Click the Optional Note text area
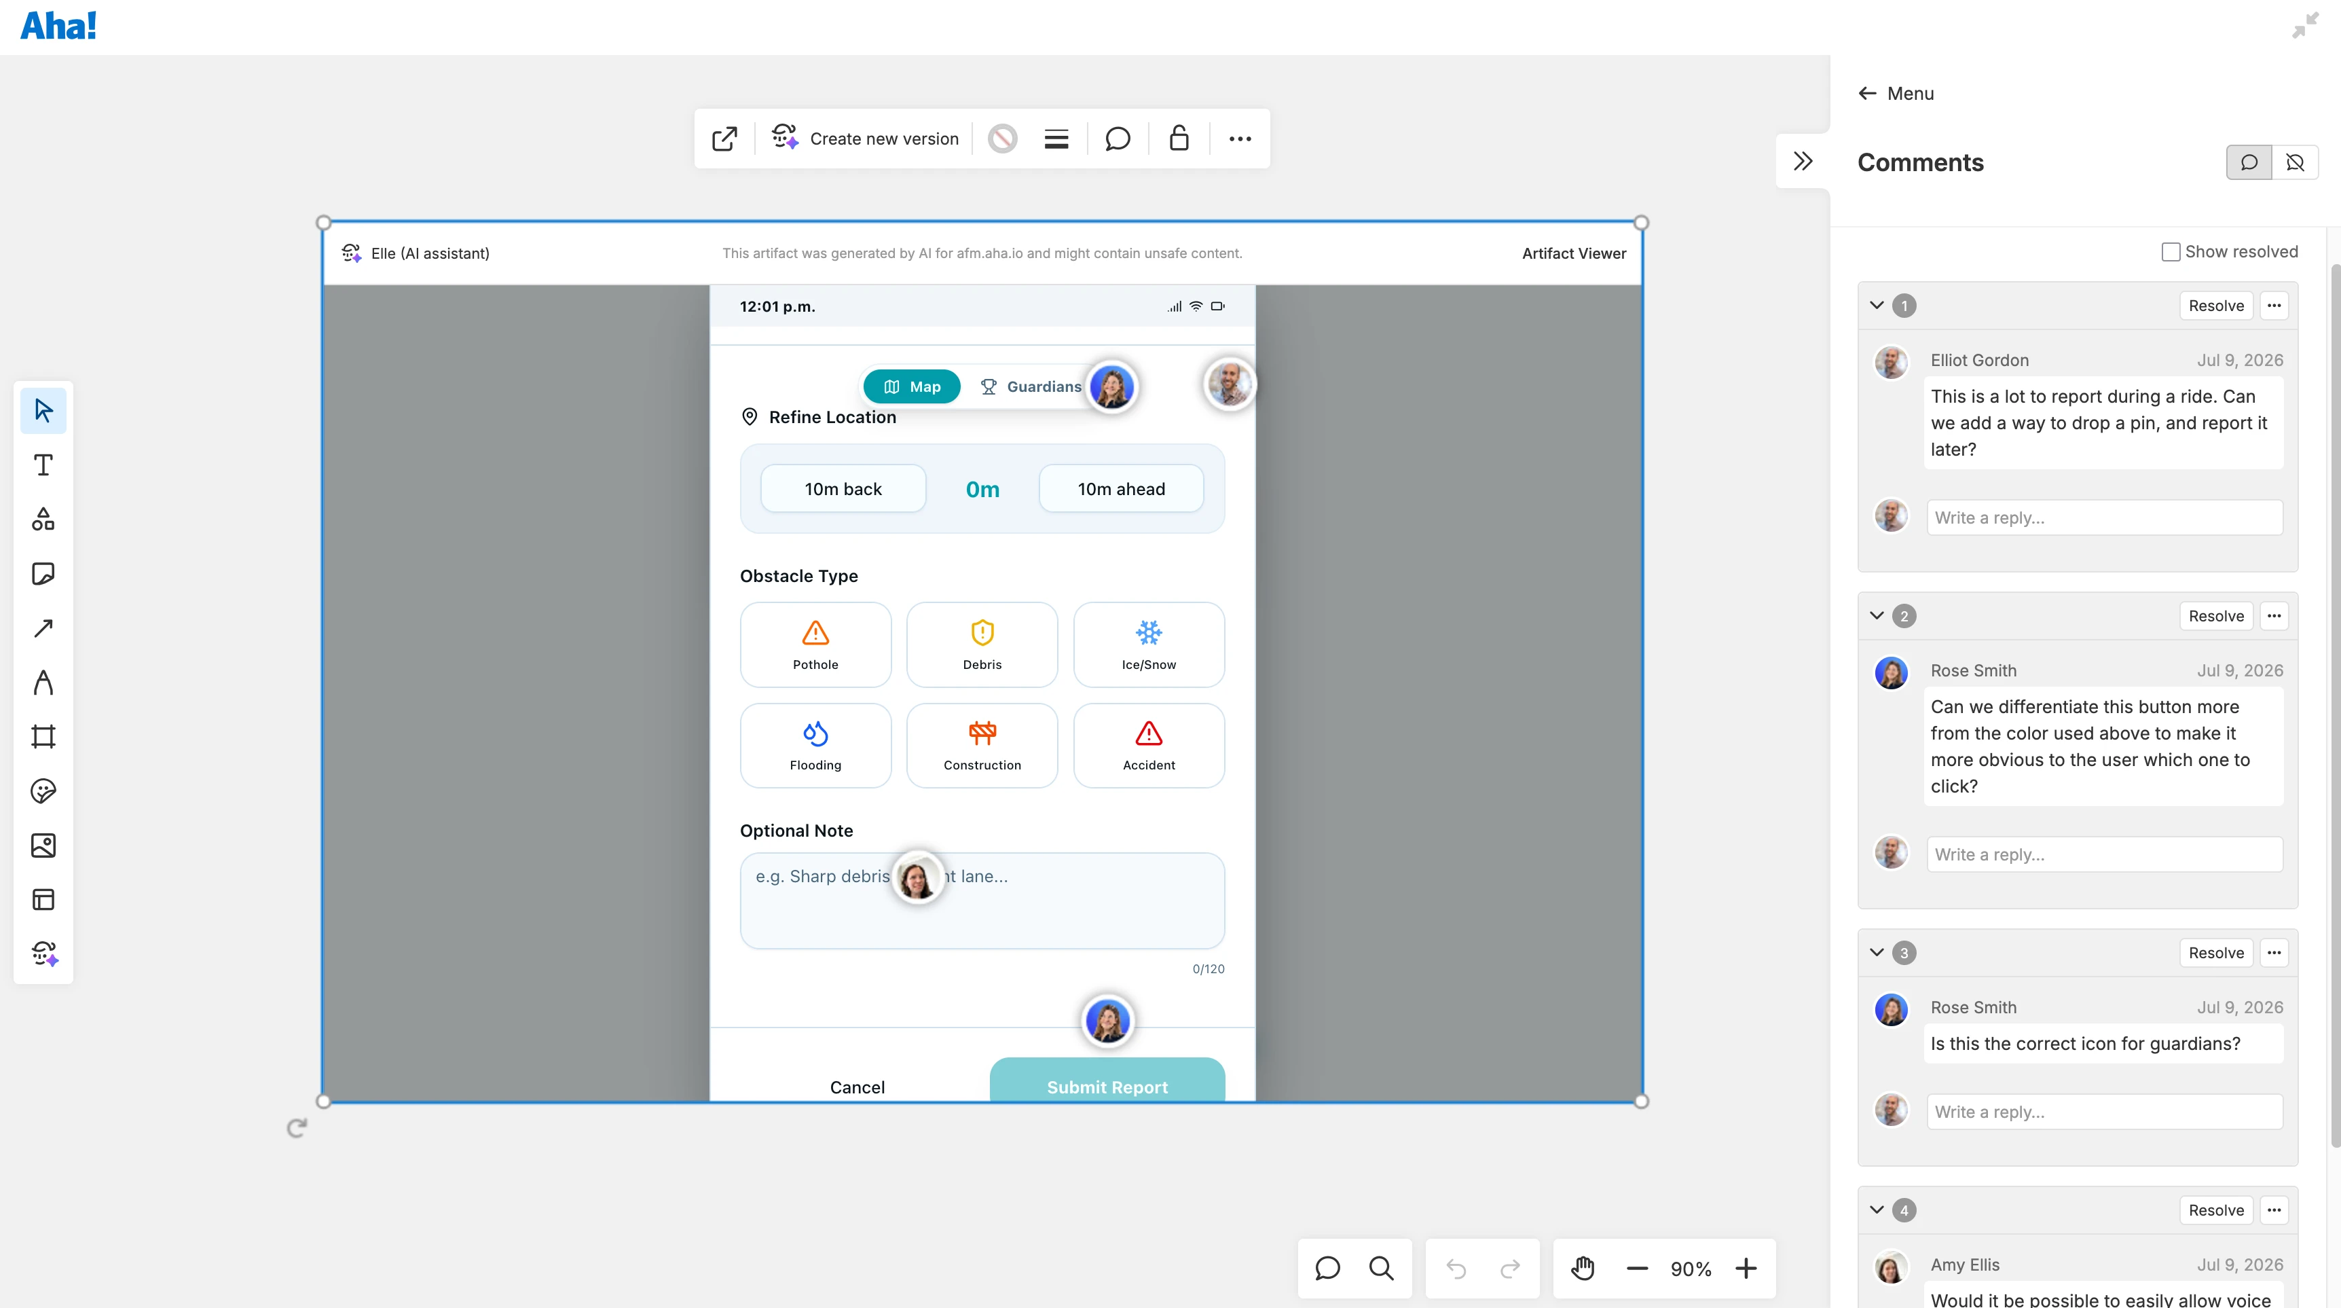Image resolution: width=2341 pixels, height=1308 pixels. pyautogui.click(x=982, y=901)
